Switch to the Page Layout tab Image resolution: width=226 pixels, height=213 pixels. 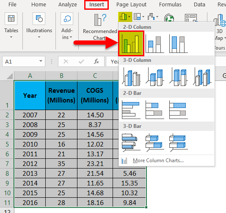pyautogui.click(x=131, y=5)
